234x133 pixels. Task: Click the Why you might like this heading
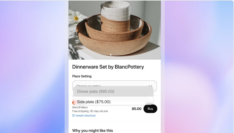tap(93, 131)
